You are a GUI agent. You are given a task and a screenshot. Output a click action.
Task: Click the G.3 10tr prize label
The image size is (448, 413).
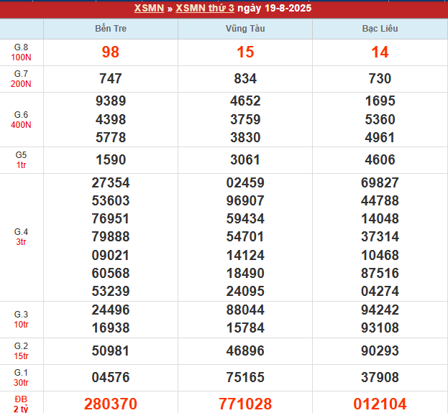click(21, 320)
